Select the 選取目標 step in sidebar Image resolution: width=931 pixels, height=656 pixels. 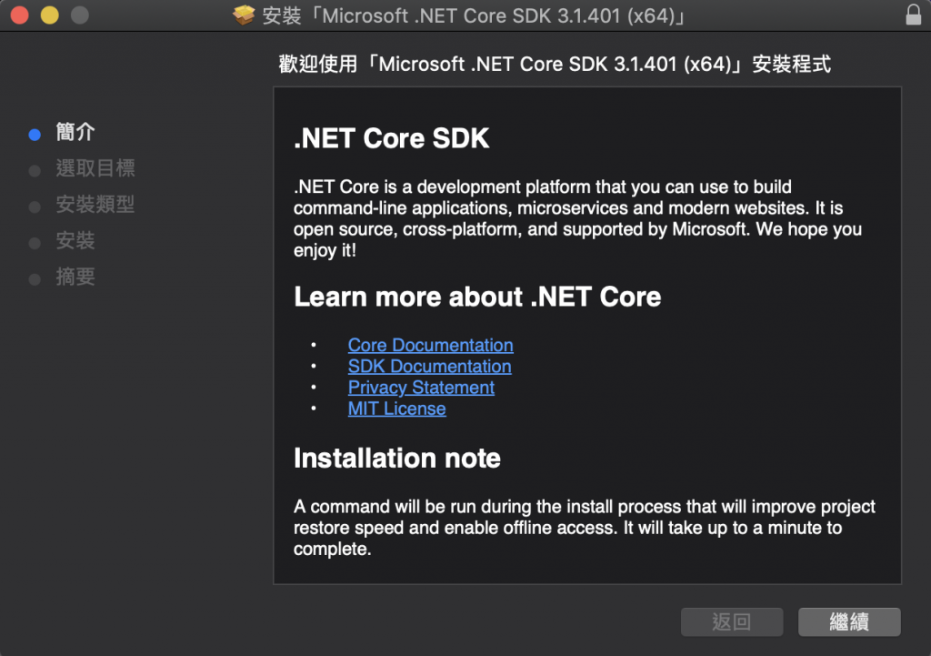[x=95, y=168]
